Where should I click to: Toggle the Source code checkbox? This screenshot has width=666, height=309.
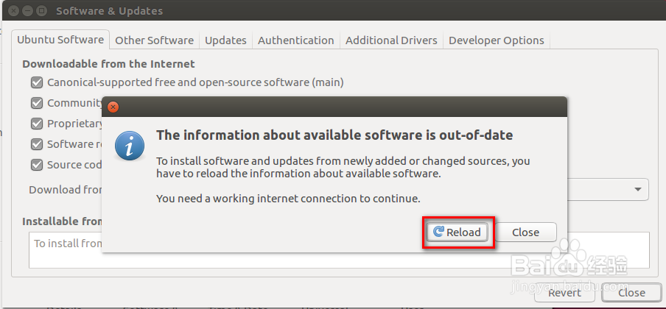[x=37, y=165]
